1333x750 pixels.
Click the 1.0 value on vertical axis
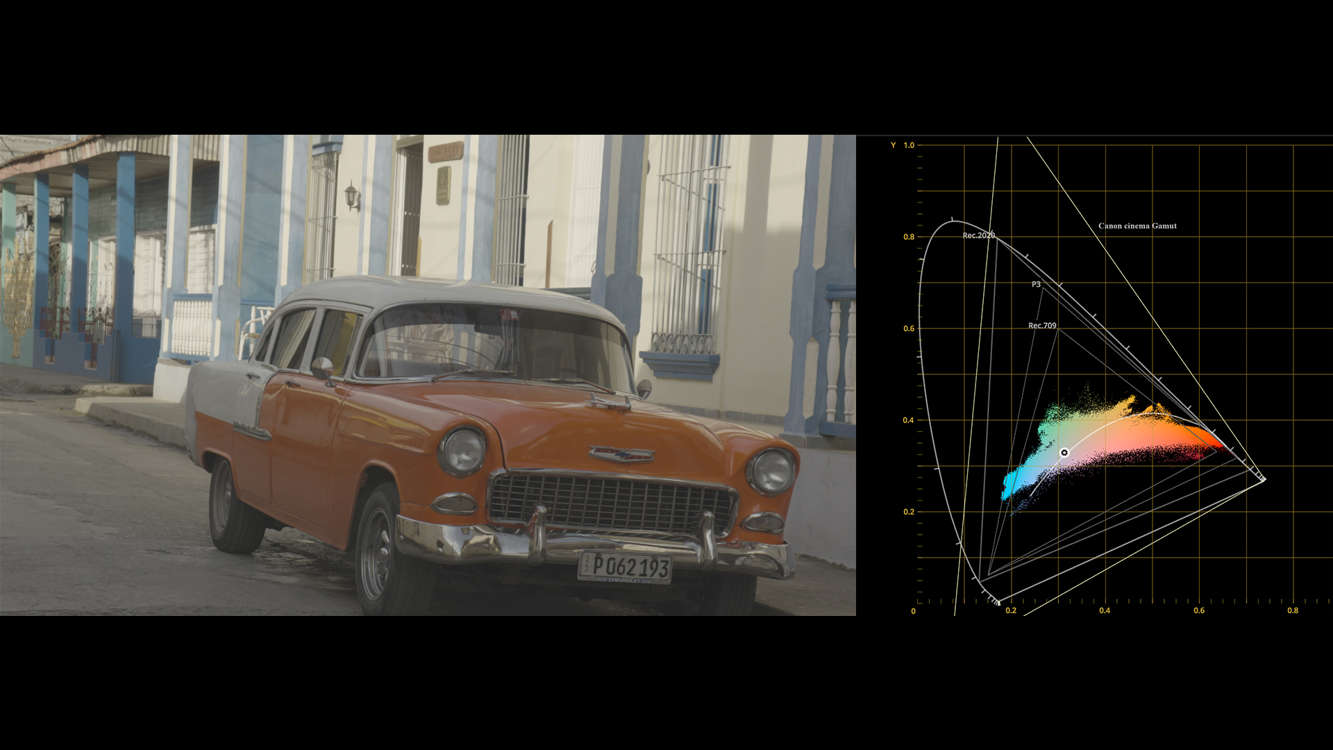click(909, 145)
